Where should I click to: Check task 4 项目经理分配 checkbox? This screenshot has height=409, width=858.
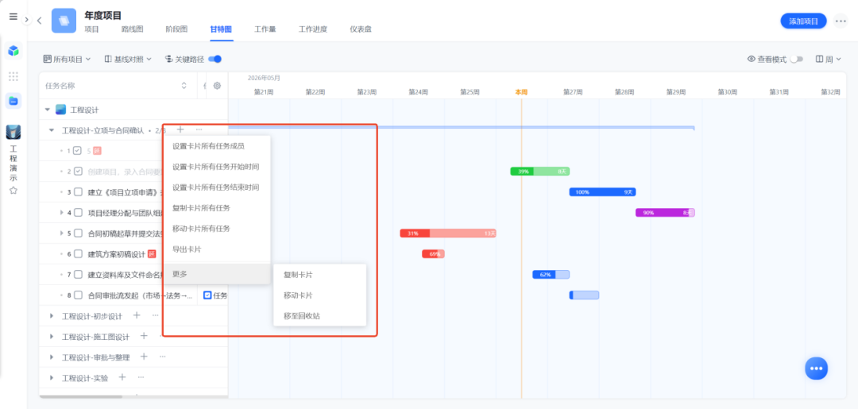click(78, 213)
